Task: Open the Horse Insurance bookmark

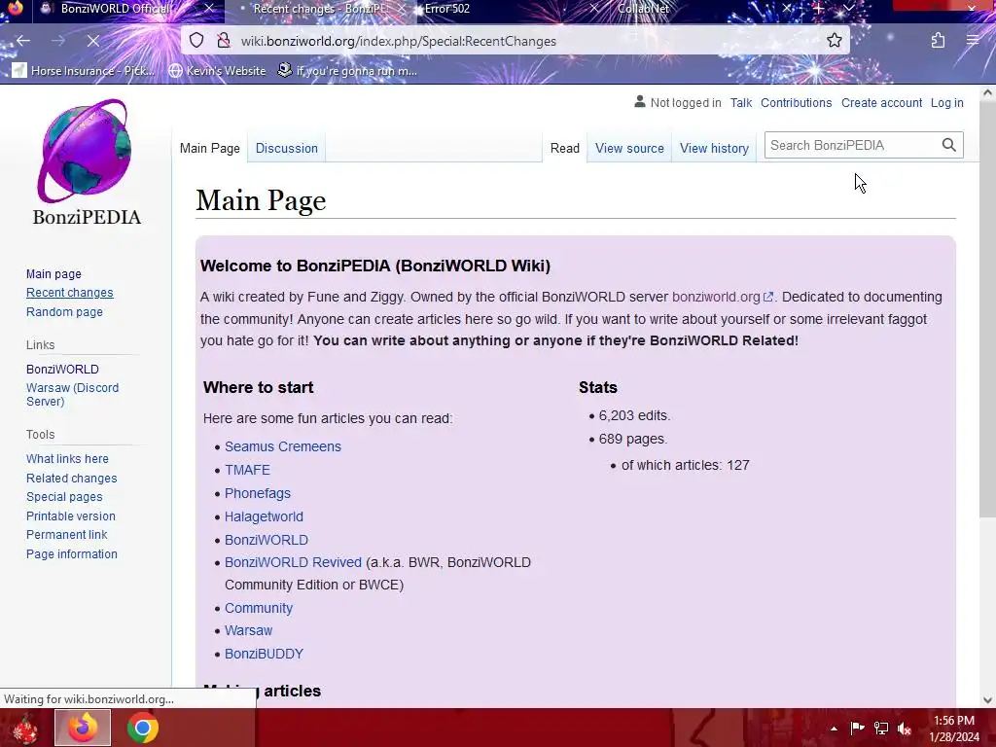Action: (x=84, y=70)
